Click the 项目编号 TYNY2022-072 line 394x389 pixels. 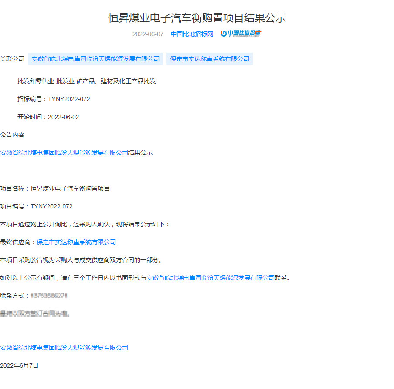37,206
